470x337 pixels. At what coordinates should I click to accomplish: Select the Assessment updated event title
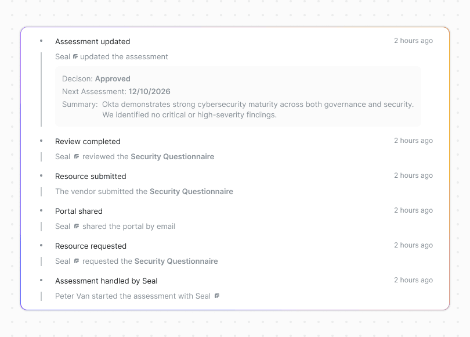(x=92, y=42)
